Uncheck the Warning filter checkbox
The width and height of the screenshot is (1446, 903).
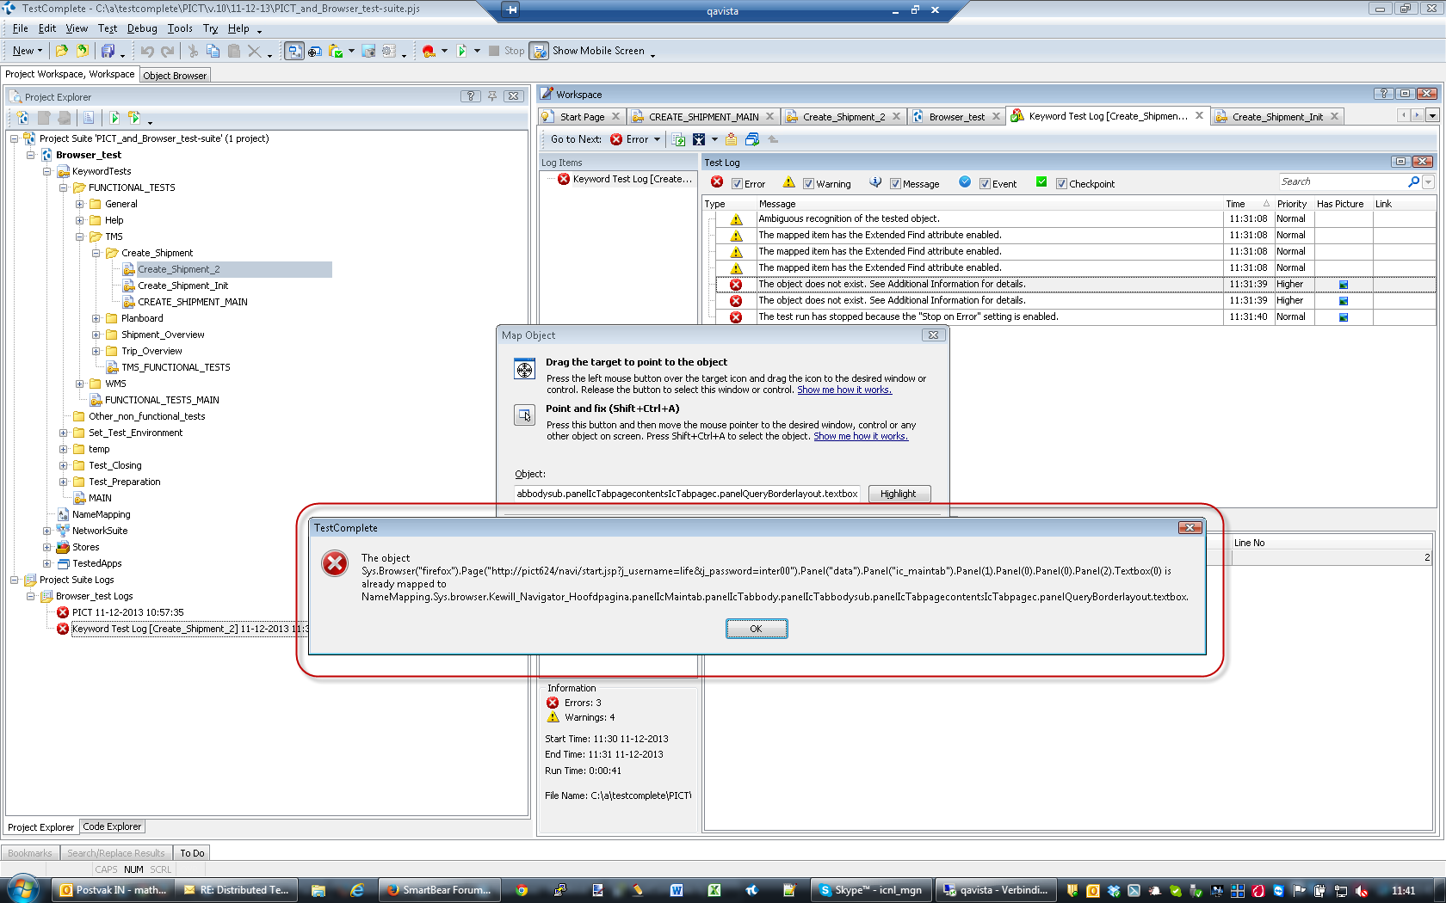click(808, 184)
